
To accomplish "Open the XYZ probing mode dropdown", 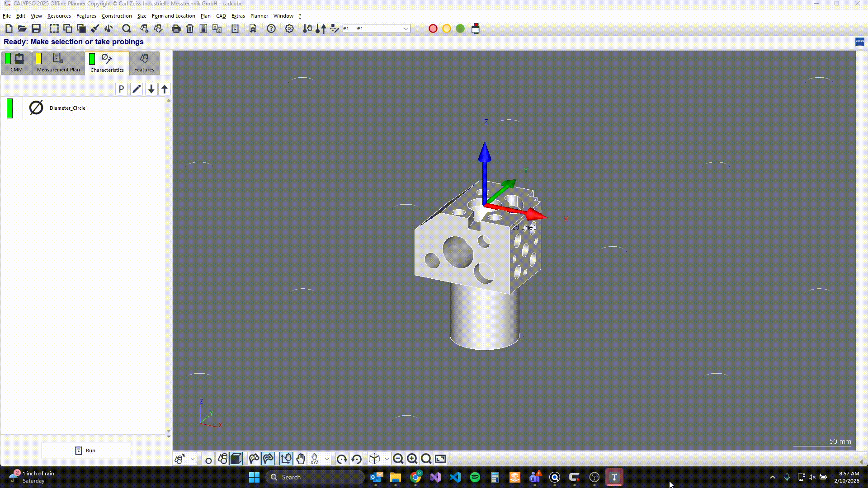I will (326, 459).
